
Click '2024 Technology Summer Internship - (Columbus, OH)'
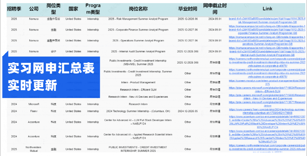pyautogui.click(x=138, y=111)
